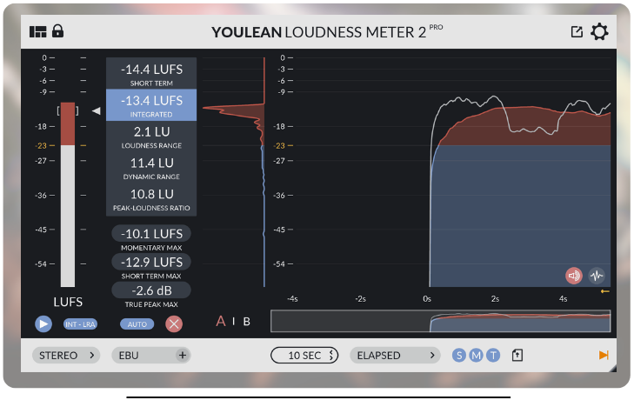Click the vertical loudness meter bar

(x=68, y=195)
